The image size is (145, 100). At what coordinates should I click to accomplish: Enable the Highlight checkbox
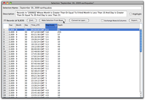[130, 14]
